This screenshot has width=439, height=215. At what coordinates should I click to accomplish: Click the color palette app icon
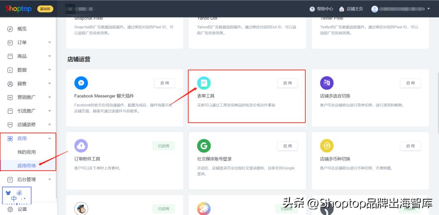coord(204,209)
